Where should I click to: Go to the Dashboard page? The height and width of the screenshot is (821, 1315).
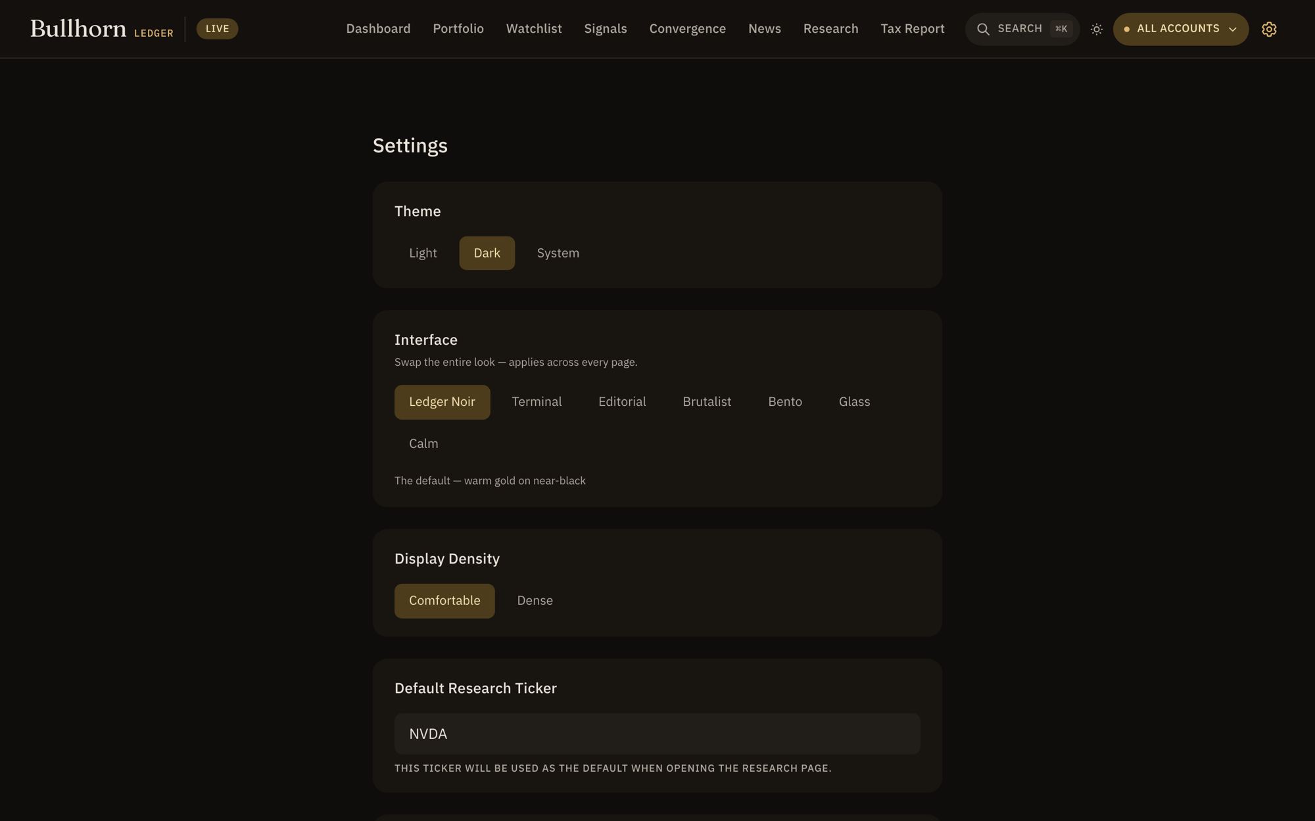click(378, 29)
